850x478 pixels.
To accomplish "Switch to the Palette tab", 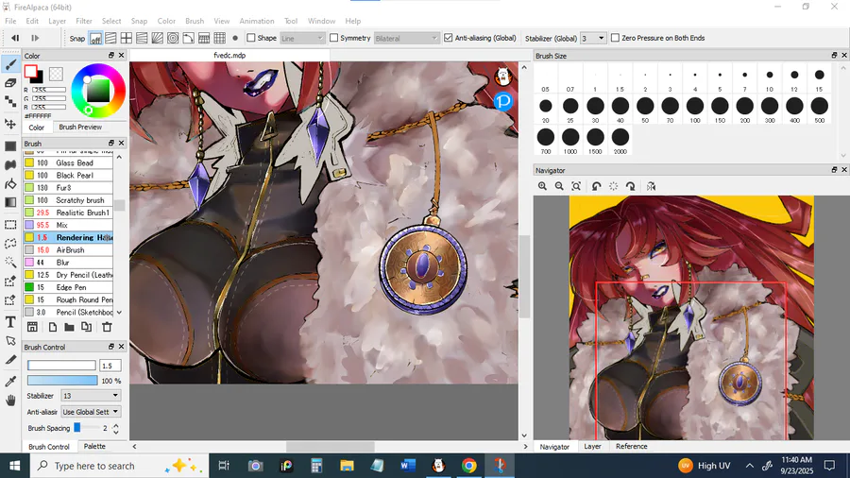I will click(x=94, y=446).
